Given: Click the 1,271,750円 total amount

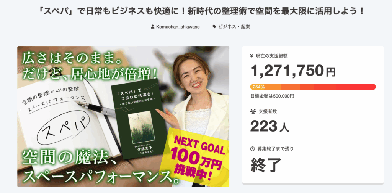Looking at the screenshot, I should click(x=293, y=71).
